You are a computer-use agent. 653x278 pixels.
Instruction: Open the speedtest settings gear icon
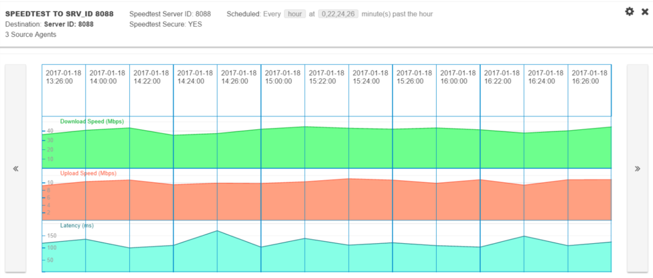630,11
